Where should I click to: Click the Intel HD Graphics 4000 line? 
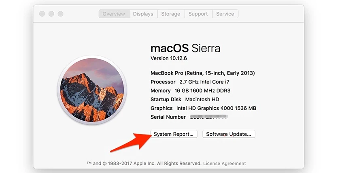(x=203, y=108)
